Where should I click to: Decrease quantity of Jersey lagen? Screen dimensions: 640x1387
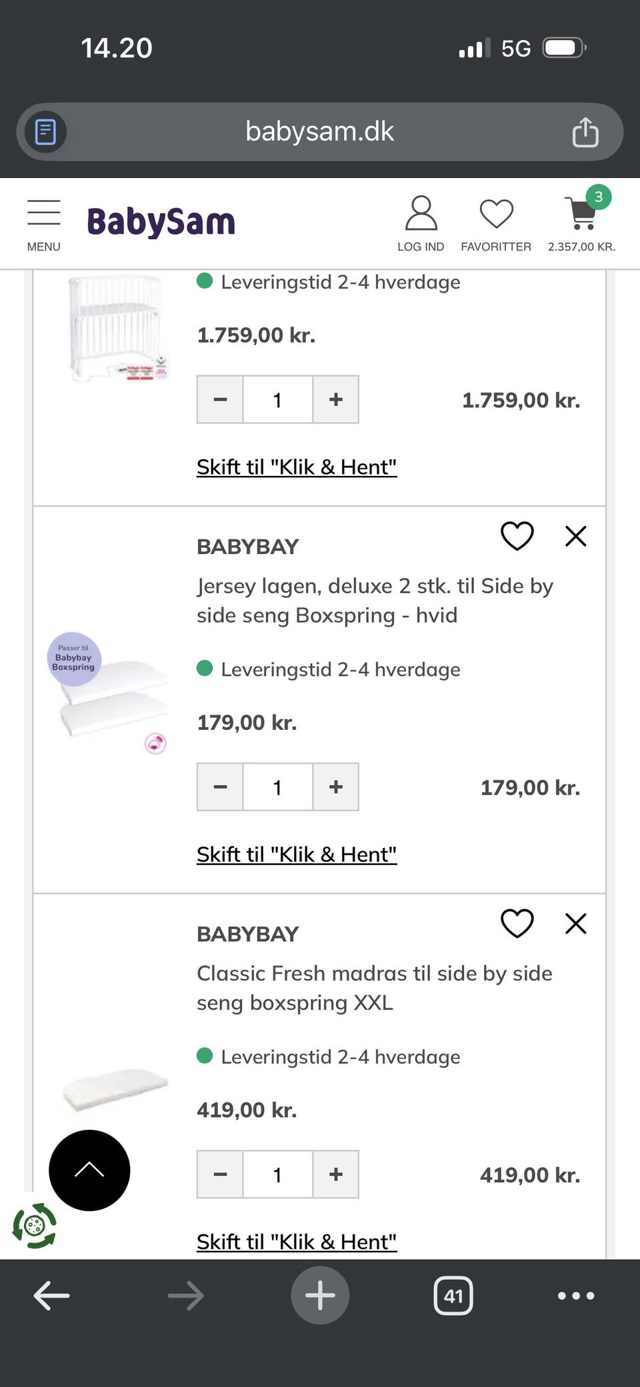220,786
